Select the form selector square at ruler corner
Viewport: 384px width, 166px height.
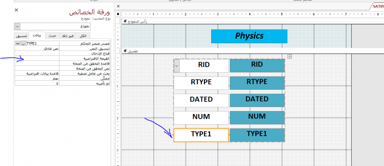pyautogui.click(x=118, y=14)
